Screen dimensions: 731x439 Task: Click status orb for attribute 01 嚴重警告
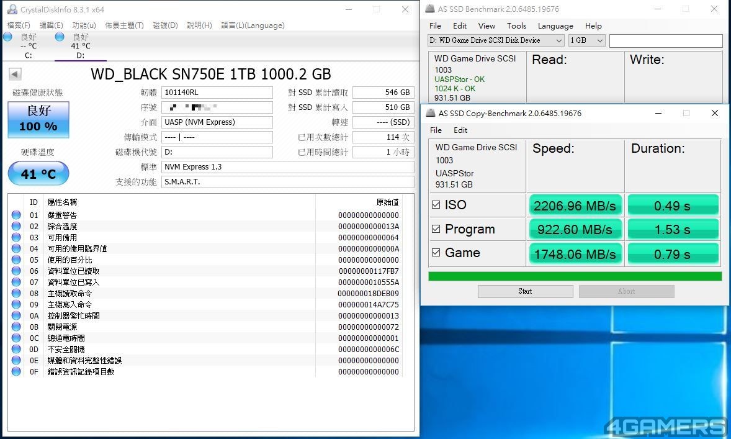pyautogui.click(x=16, y=215)
